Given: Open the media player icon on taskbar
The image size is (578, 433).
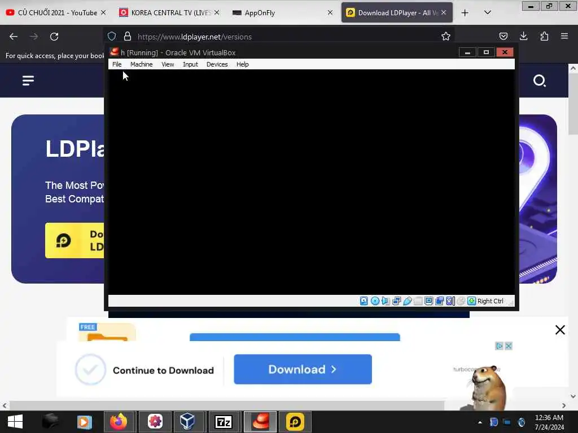Looking at the screenshot, I should 85,422.
